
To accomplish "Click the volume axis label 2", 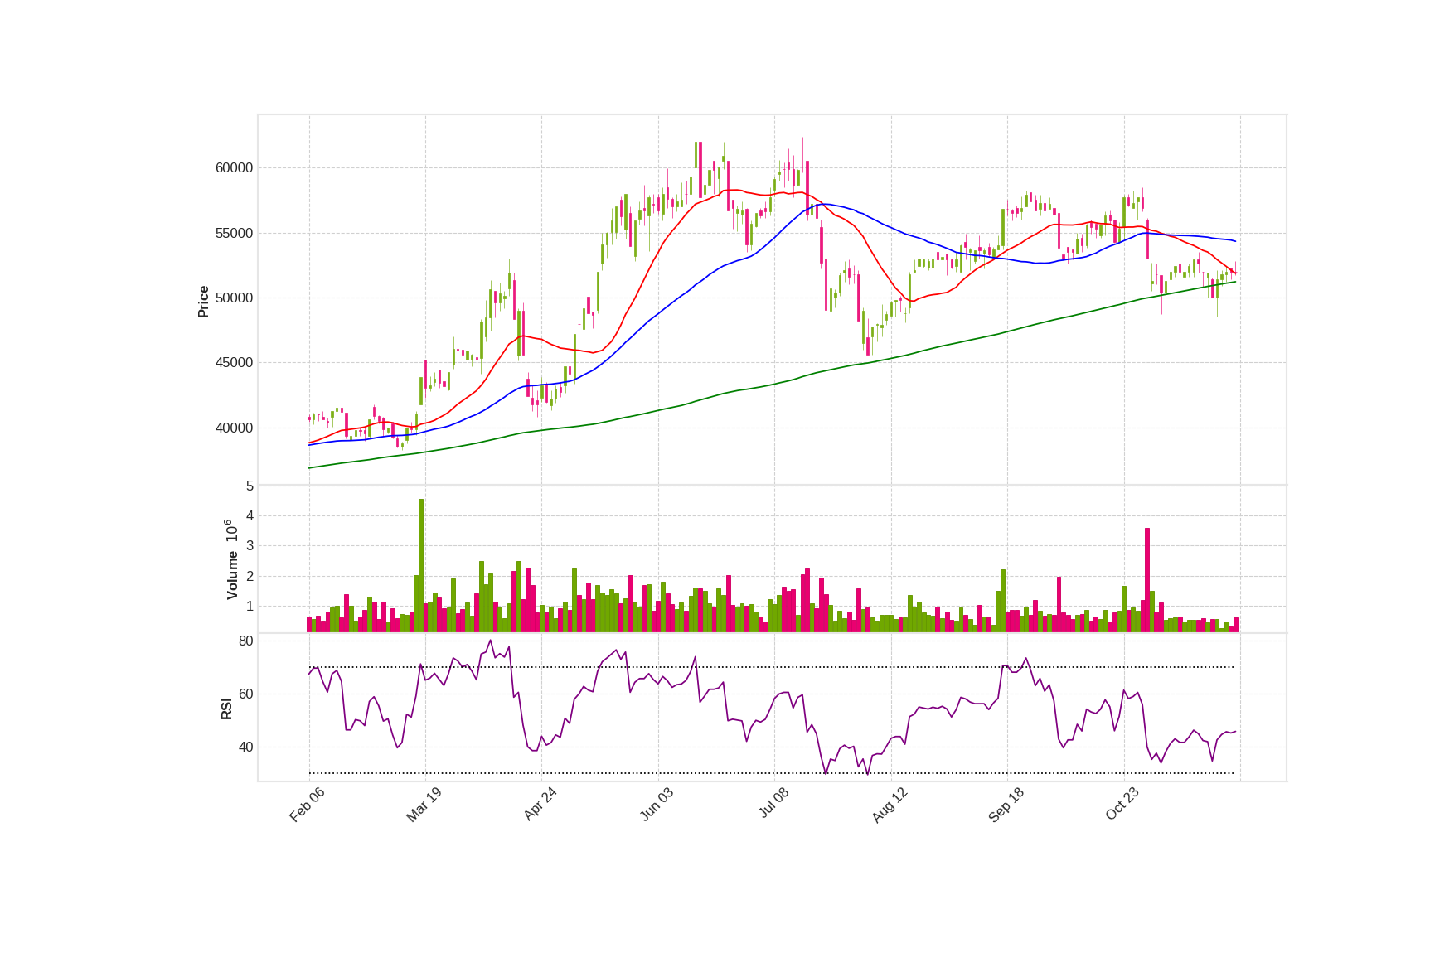I will (250, 577).
